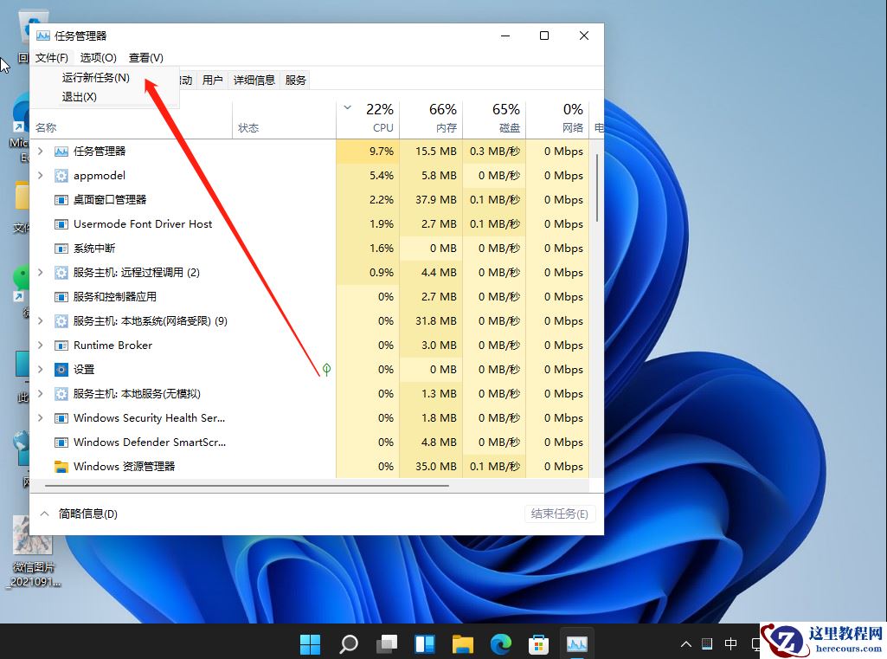887x659 pixels.
Task: Open Search from the taskbar
Action: click(348, 644)
